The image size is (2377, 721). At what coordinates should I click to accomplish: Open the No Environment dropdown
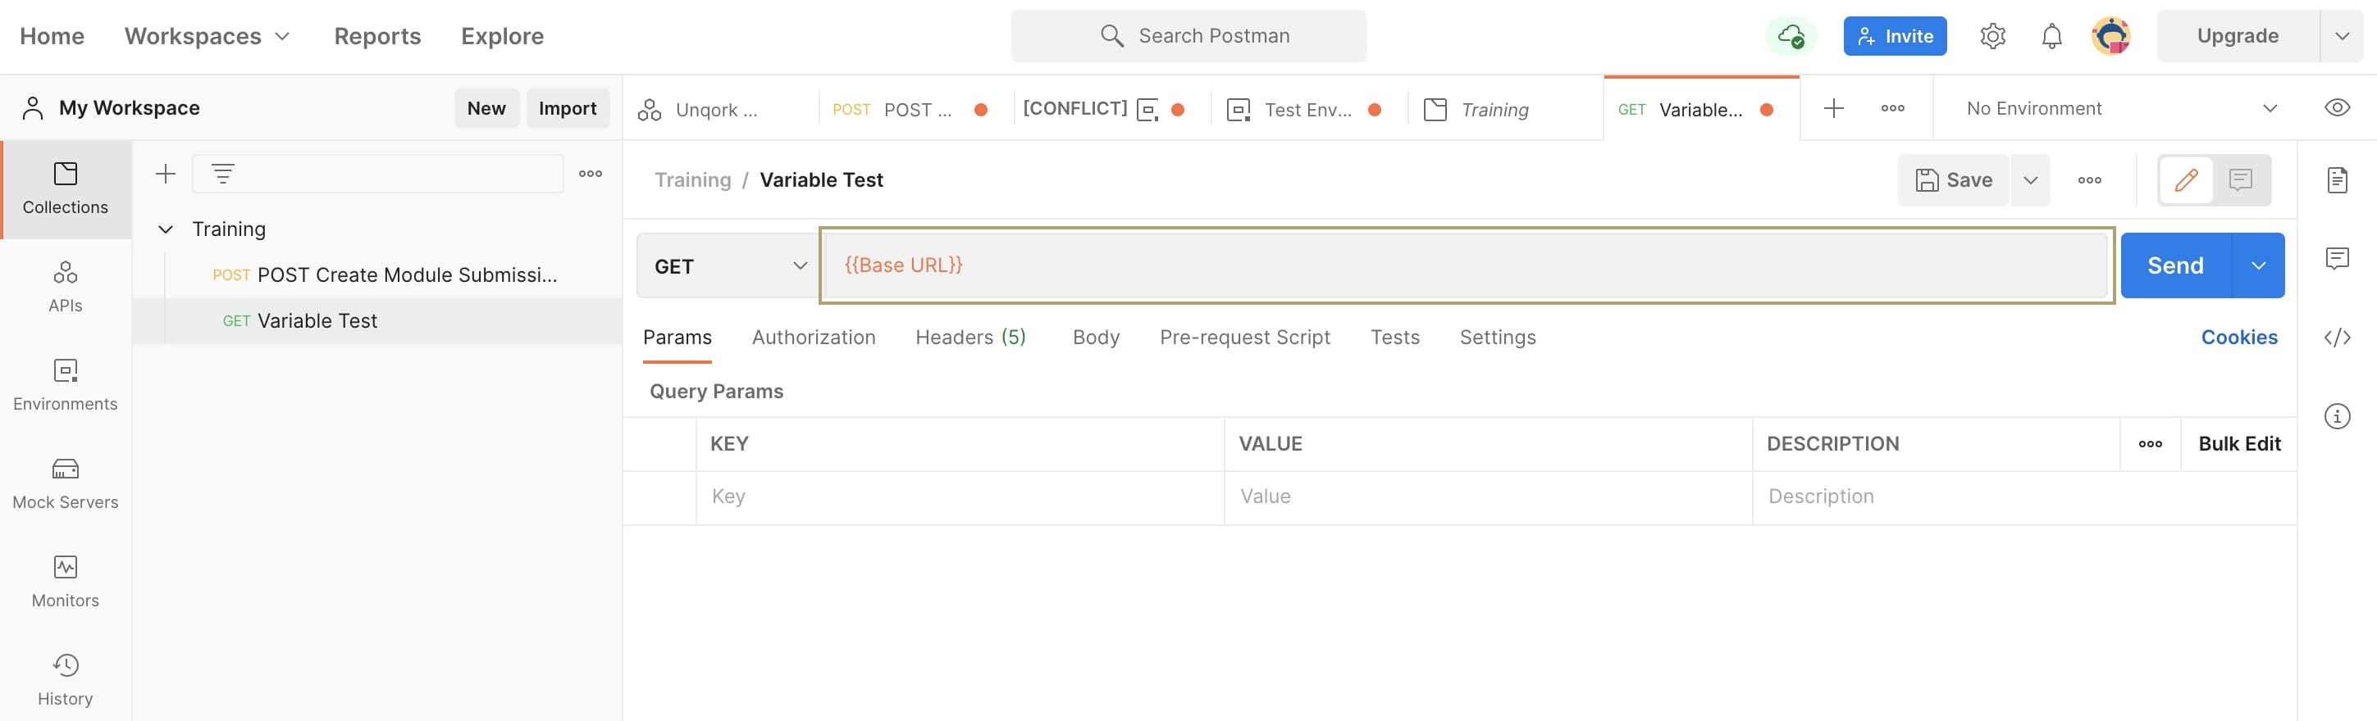[2120, 109]
